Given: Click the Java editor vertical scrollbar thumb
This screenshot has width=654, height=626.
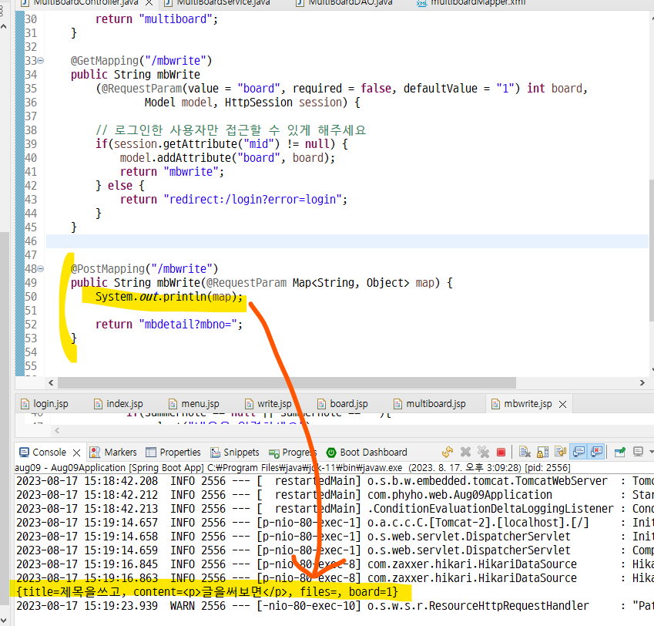Looking at the screenshot, I should [x=652, y=251].
